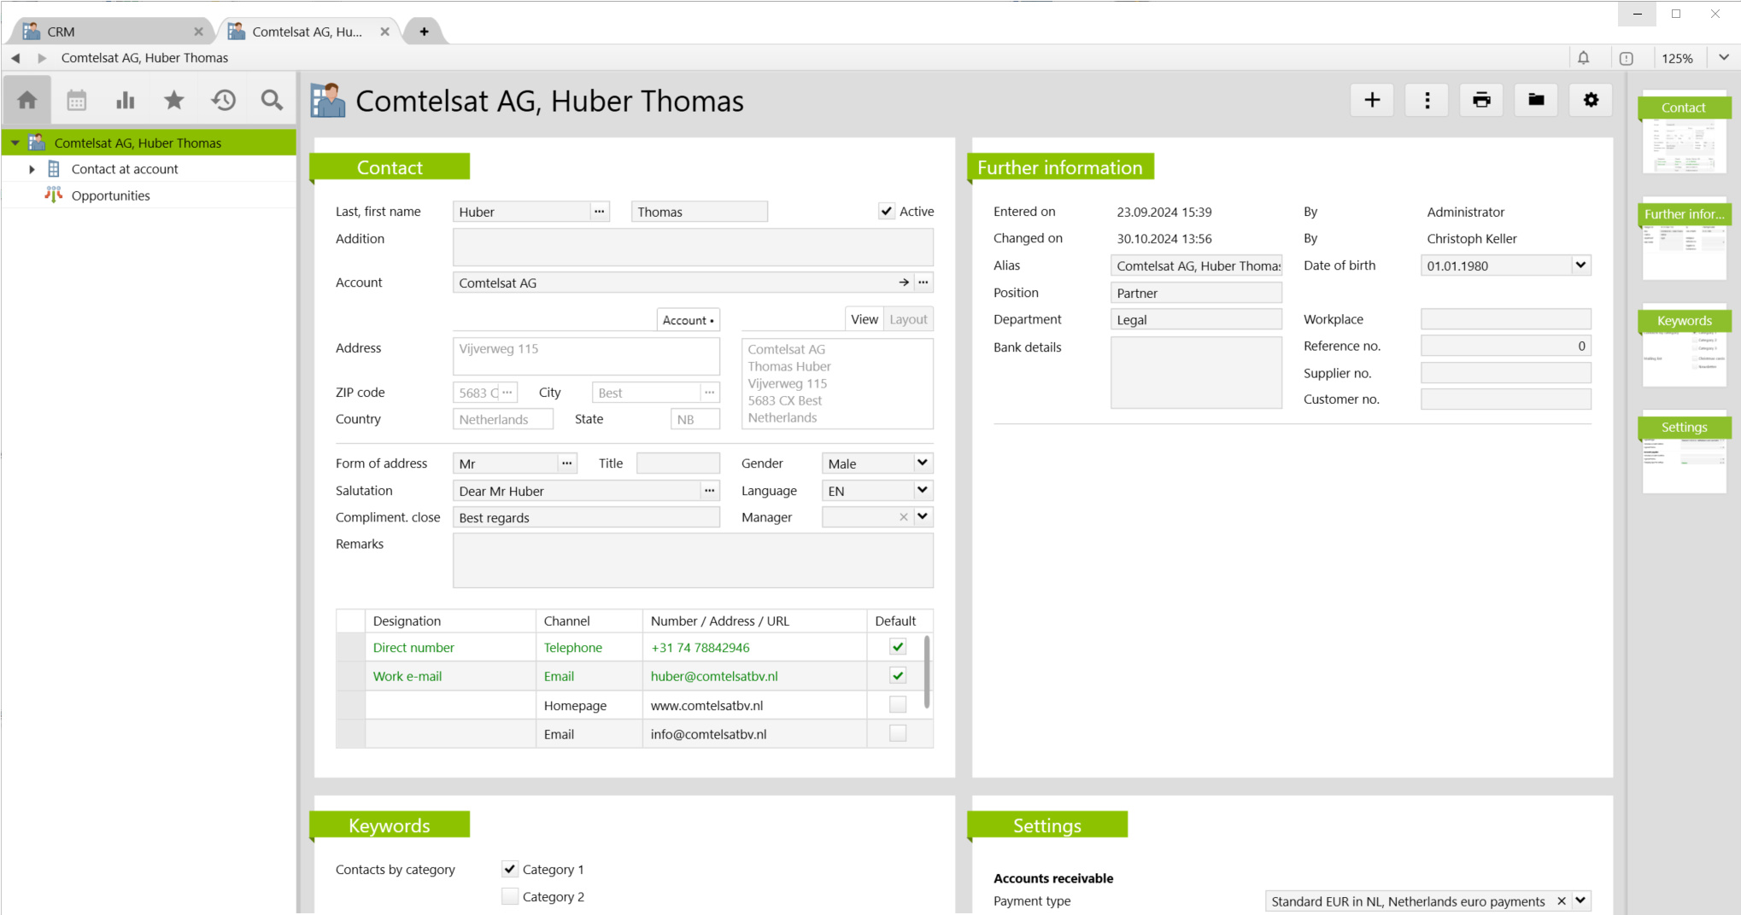
Task: Select Opportunities in the navigation tree
Action: point(110,195)
